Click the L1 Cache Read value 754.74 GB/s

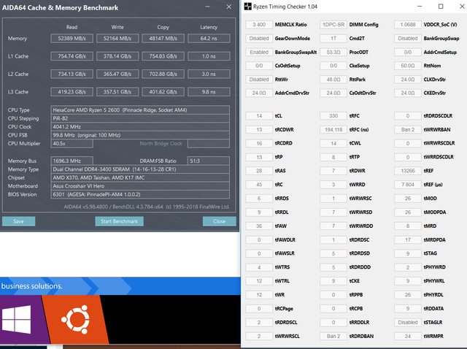coord(72,56)
